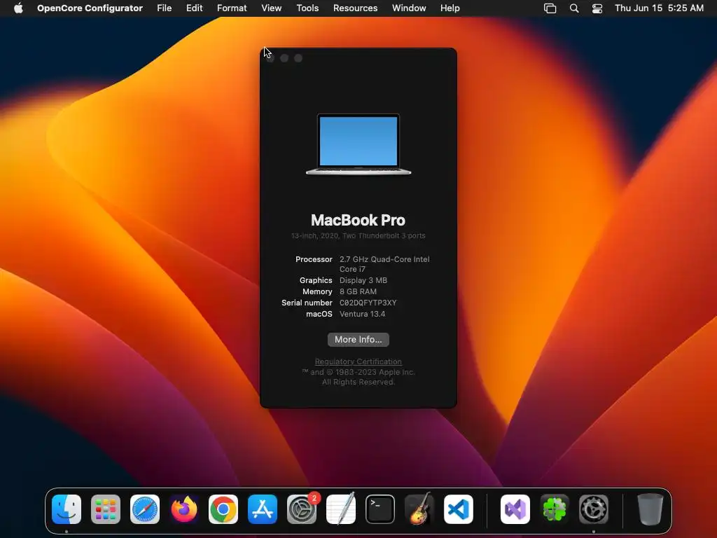Open the Window menu

(409, 8)
